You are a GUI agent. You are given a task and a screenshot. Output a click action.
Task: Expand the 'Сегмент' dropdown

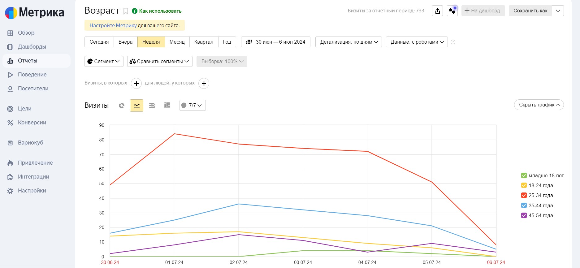tap(104, 61)
